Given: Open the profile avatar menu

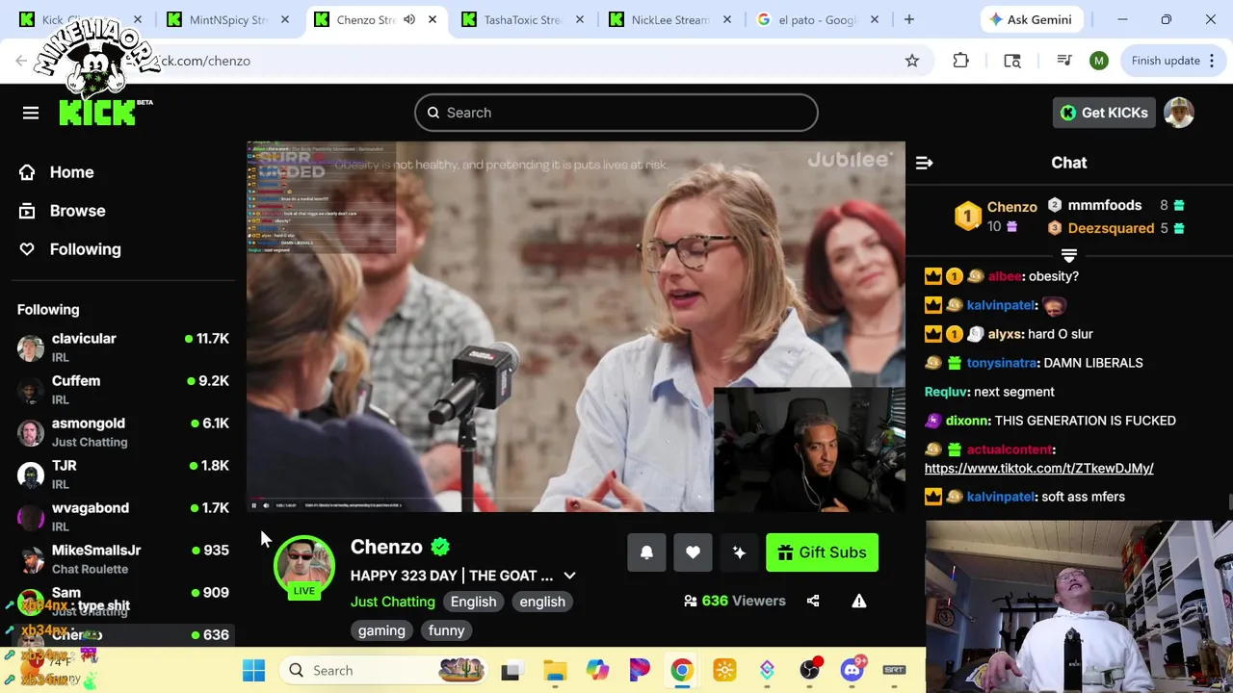Looking at the screenshot, I should pos(1179,113).
